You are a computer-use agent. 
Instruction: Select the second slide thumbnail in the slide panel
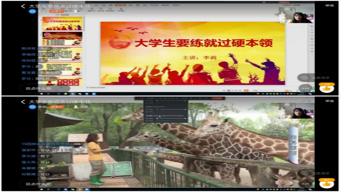(62, 38)
